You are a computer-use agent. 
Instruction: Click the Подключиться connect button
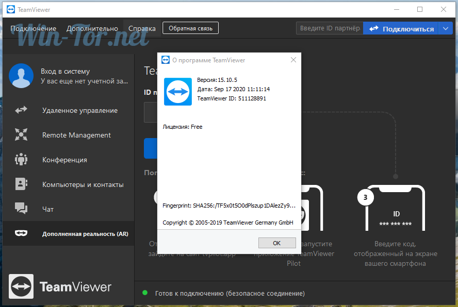click(x=401, y=29)
